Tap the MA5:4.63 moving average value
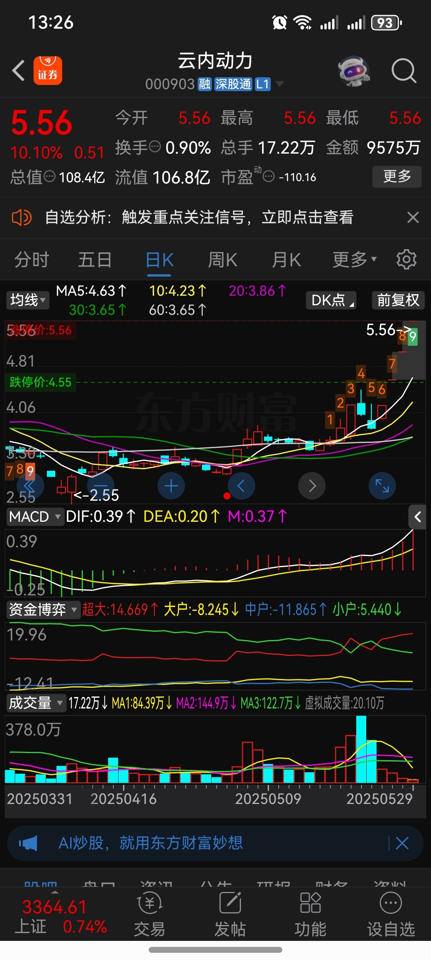Viewport: 431px width, 960px height. 91,291
